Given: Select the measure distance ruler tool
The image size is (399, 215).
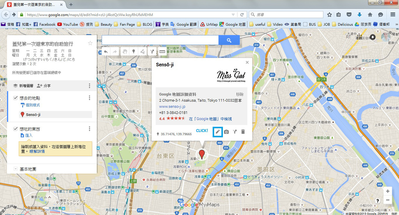Looking at the screenshot, I should point(162,52).
